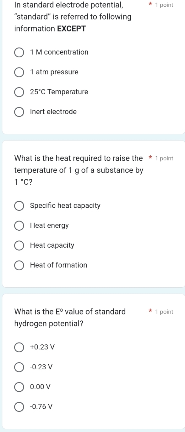Choose "25°C Temperature" as the answer
Viewport: 185px width, 432px height.
coord(19,92)
